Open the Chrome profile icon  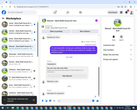pyautogui.click(x=131, y=7)
